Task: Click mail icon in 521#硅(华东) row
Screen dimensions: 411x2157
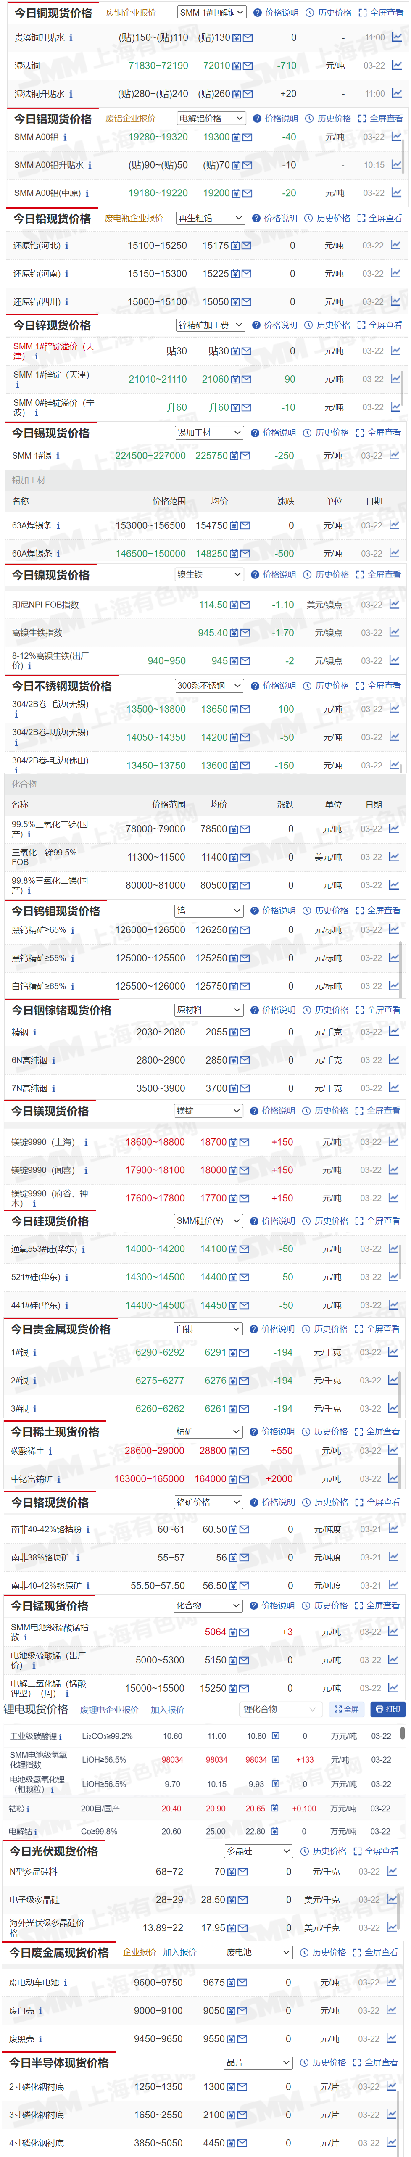Action: [245, 1278]
